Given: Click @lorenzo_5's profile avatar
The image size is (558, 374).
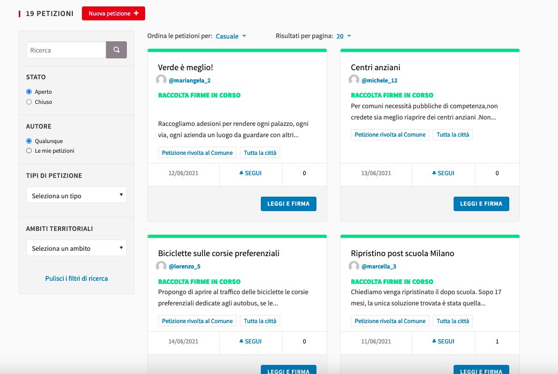Looking at the screenshot, I should [x=161, y=266].
